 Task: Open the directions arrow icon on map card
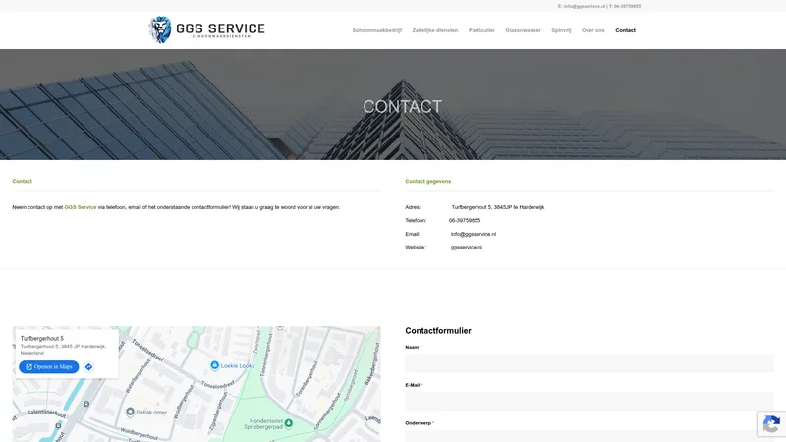tap(88, 366)
